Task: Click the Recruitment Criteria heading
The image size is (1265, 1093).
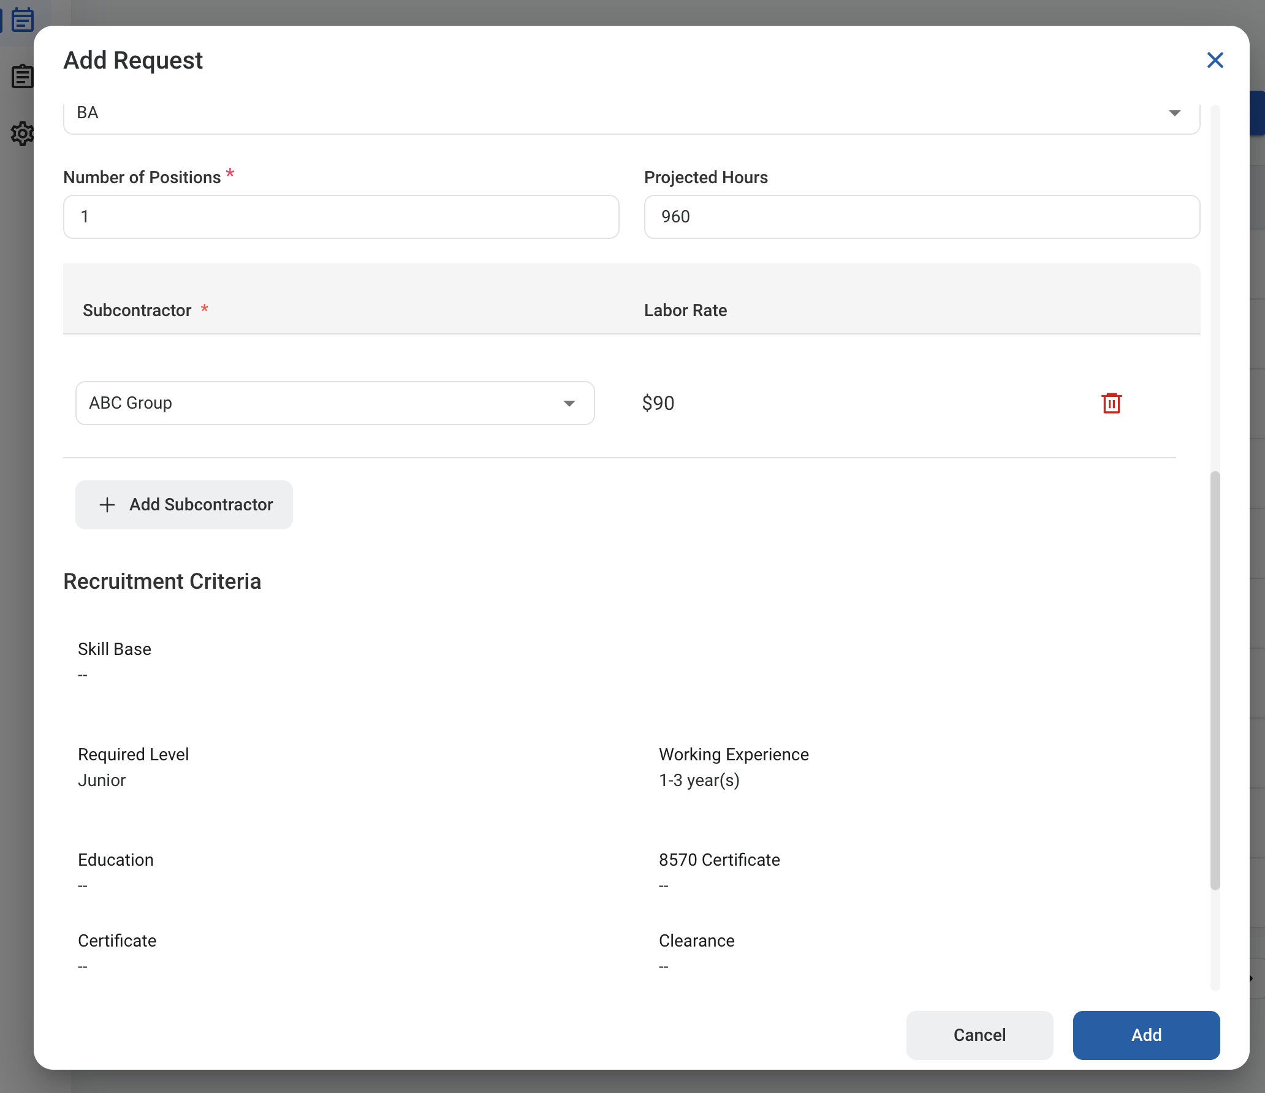Action: click(x=162, y=581)
